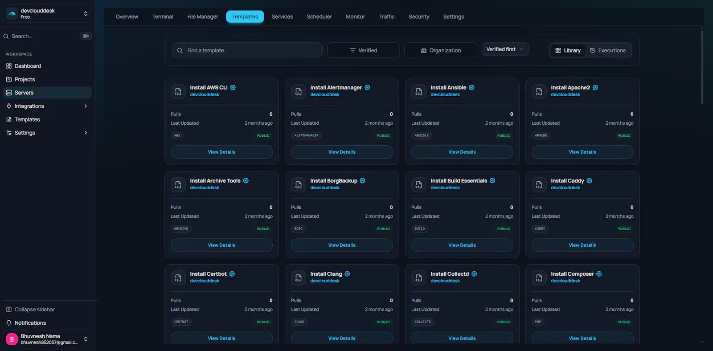Select the Templates tab in top bar

pyautogui.click(x=245, y=16)
